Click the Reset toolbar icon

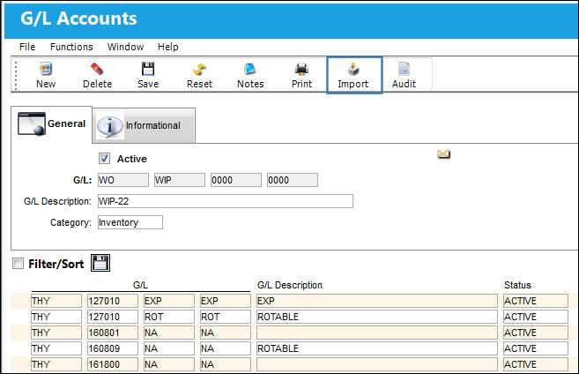point(199,69)
